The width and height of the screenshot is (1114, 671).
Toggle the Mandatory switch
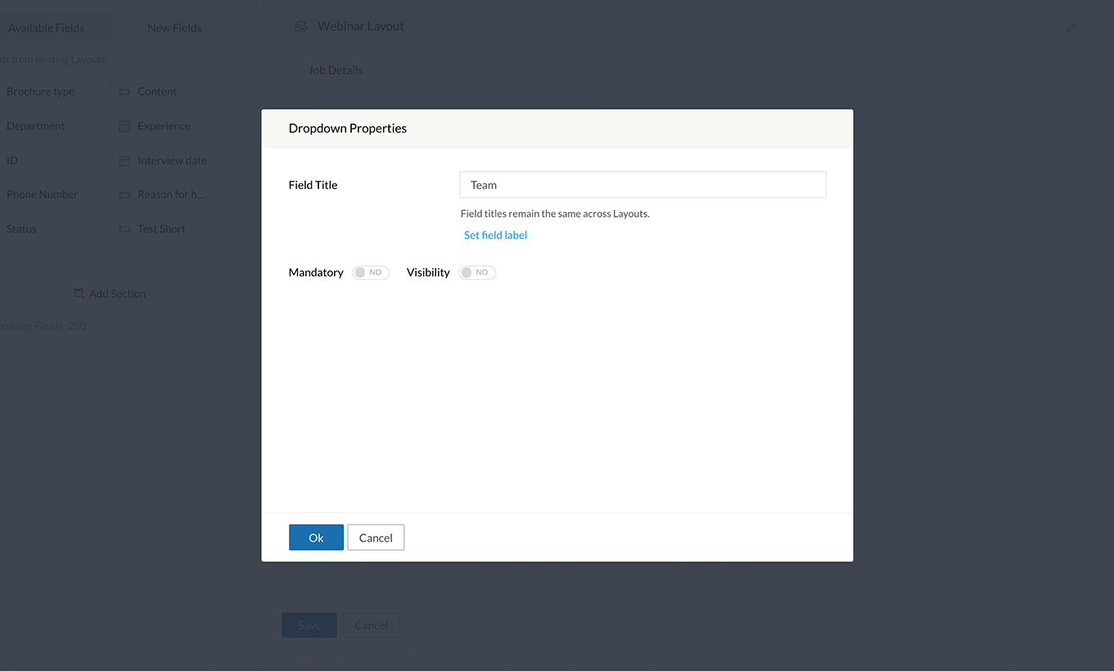(x=371, y=272)
